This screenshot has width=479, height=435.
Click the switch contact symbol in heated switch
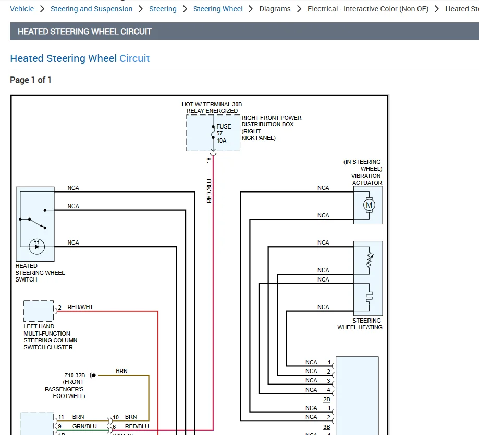[33, 220]
